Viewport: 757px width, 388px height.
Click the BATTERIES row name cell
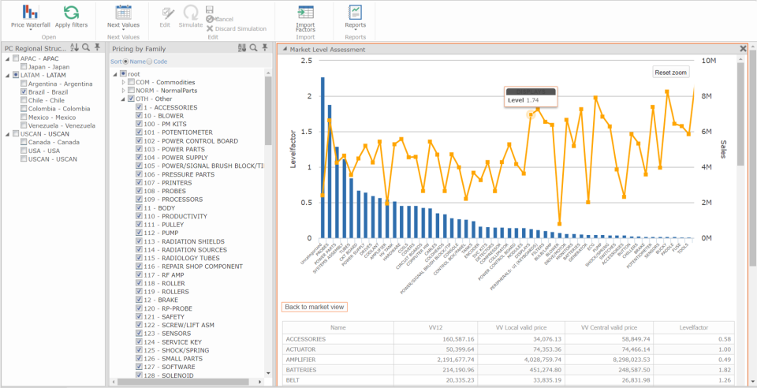(338, 370)
